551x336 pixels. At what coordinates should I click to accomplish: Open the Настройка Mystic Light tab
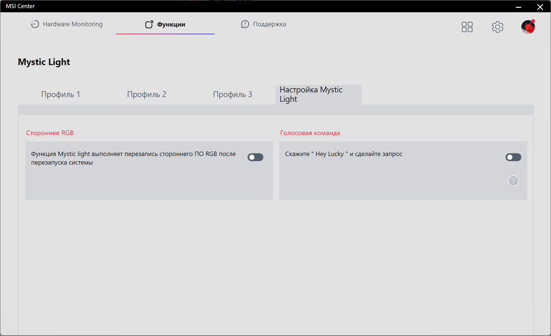pos(318,94)
